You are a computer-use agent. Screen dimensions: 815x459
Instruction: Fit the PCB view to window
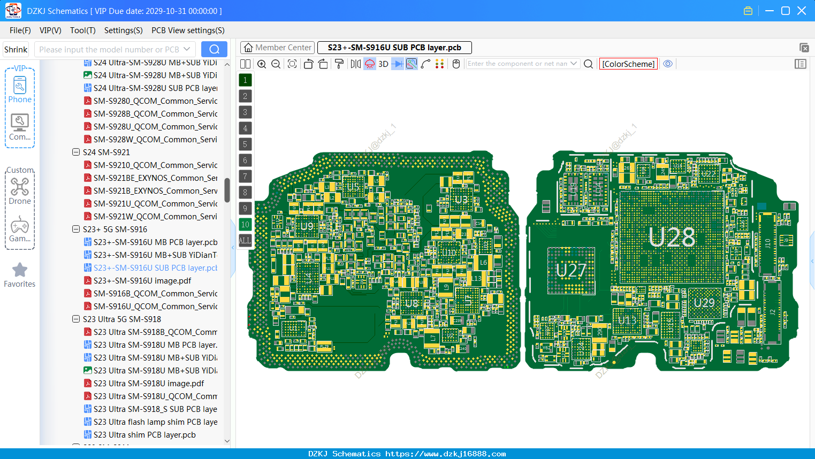pyautogui.click(x=292, y=64)
